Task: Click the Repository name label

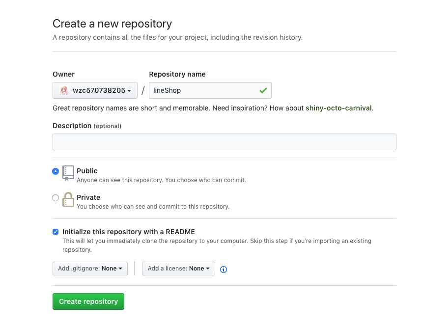Action: [x=177, y=74]
